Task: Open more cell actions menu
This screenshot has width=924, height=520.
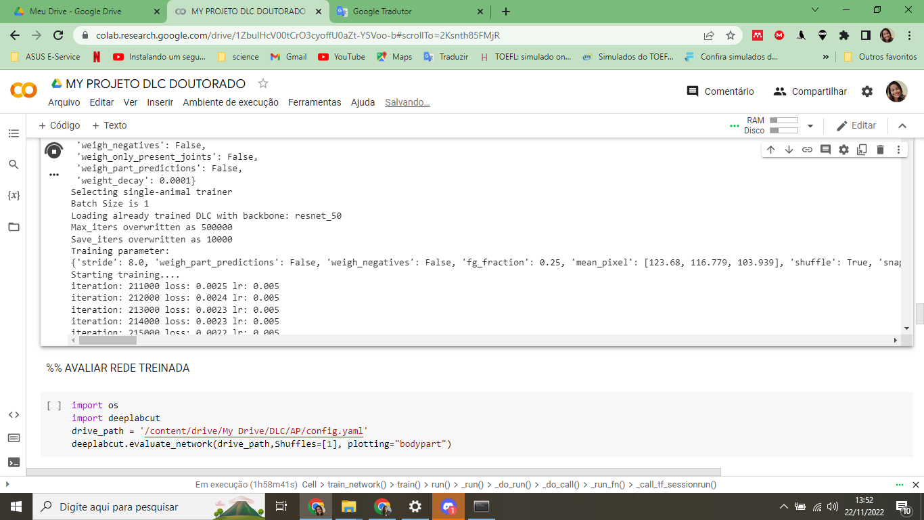Action: tap(898, 149)
